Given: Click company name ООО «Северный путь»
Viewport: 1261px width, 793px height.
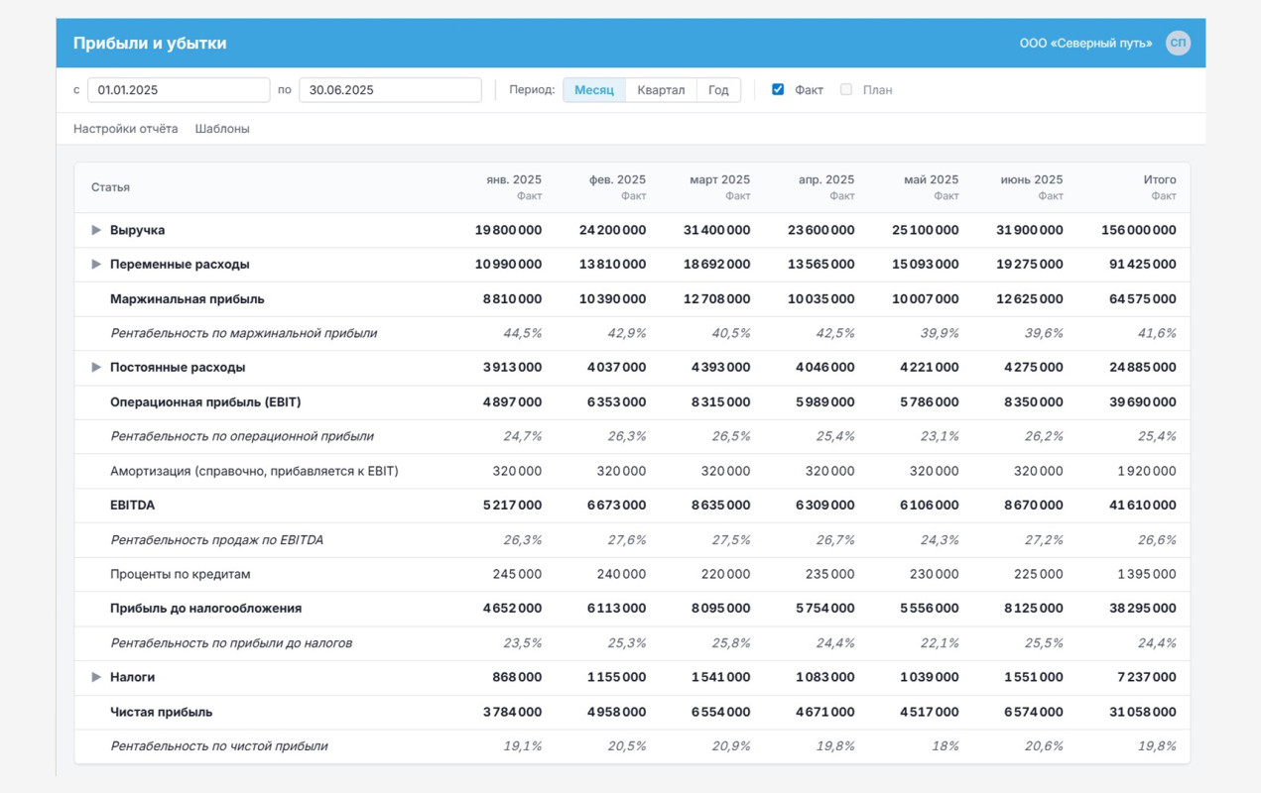Looking at the screenshot, I should (1085, 44).
